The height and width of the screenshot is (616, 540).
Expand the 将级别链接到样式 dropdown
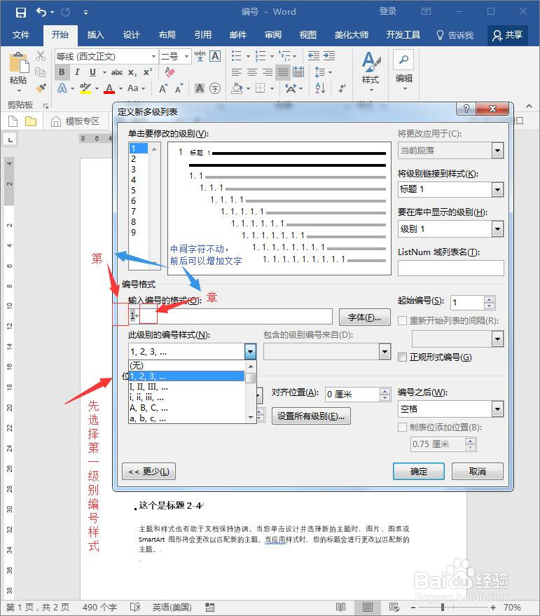pos(497,190)
